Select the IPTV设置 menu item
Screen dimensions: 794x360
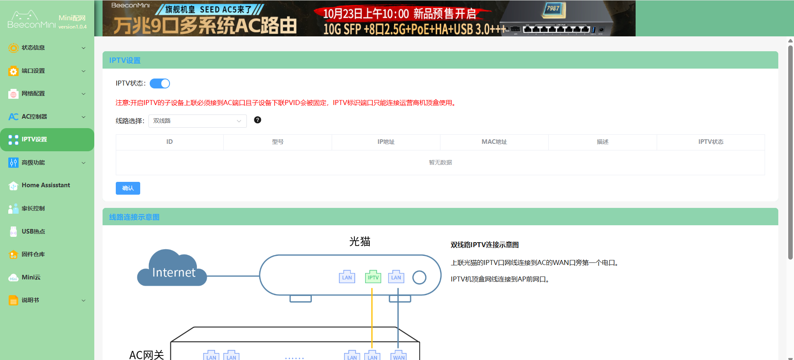(47, 140)
